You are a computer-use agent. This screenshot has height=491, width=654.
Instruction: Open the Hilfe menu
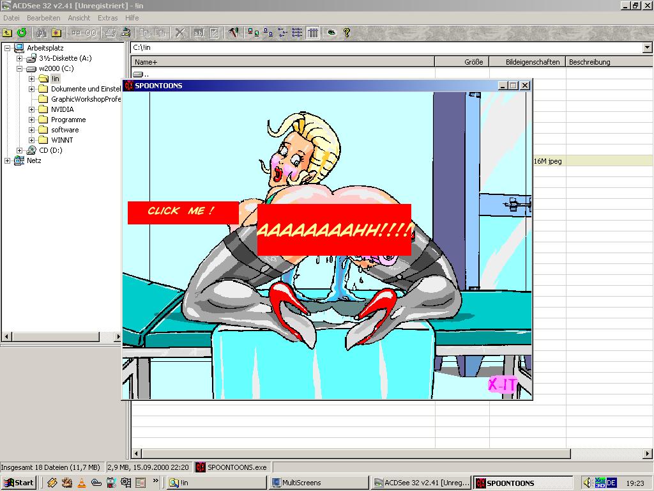[132, 18]
